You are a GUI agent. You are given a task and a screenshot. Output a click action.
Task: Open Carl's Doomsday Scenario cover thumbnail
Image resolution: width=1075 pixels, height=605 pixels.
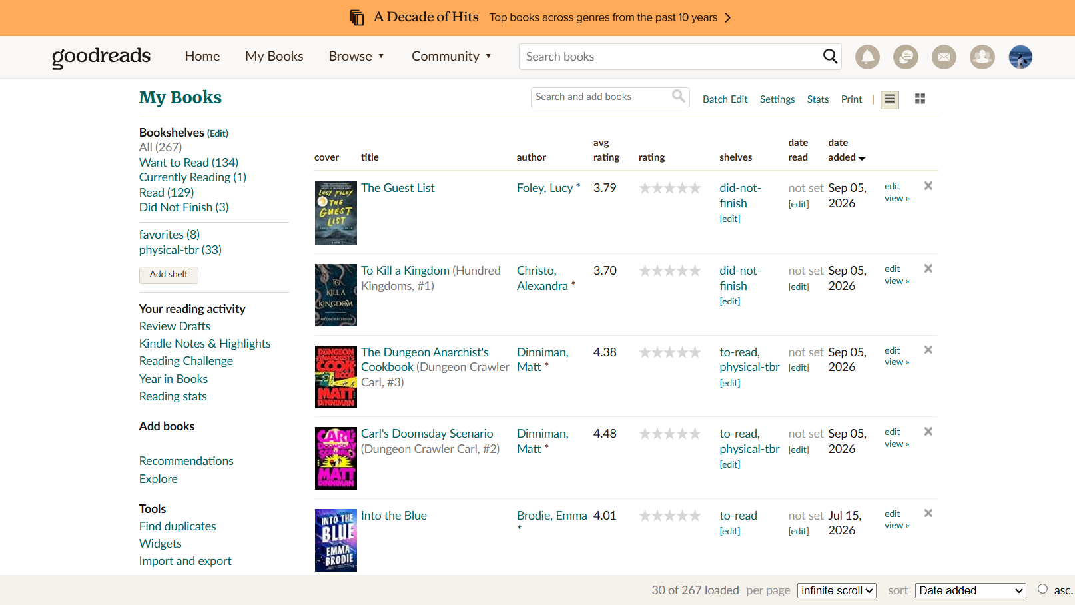click(336, 458)
